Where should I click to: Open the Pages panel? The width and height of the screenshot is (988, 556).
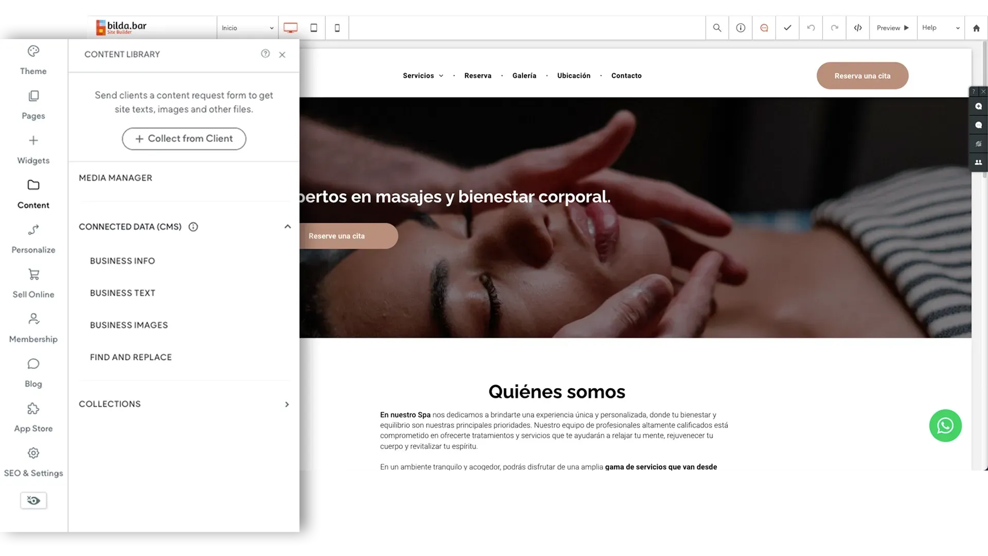[x=33, y=106]
